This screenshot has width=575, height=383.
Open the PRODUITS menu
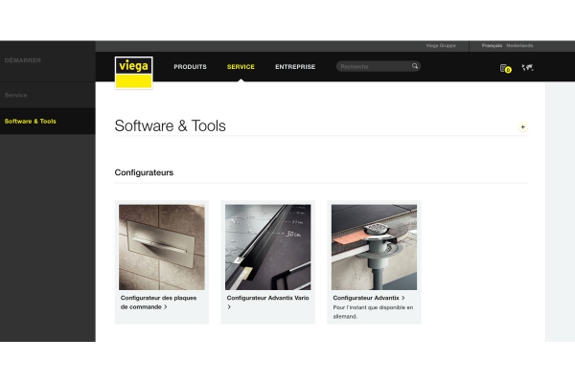point(190,67)
